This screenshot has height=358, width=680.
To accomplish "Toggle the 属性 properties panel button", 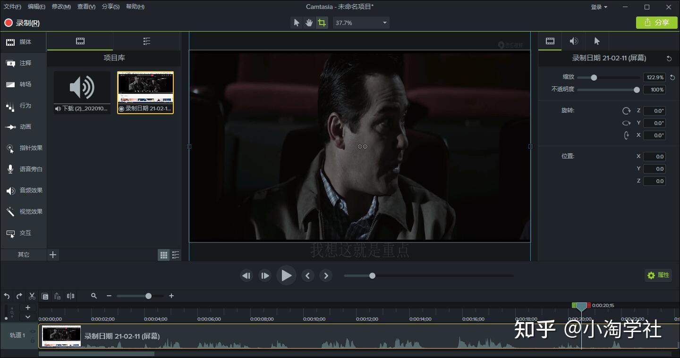I will [x=658, y=275].
